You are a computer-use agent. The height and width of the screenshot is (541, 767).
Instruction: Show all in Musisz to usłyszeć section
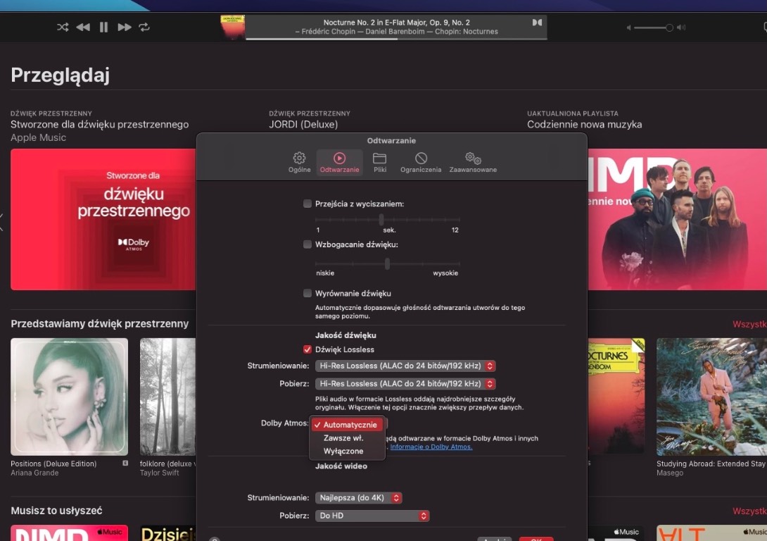(x=749, y=511)
